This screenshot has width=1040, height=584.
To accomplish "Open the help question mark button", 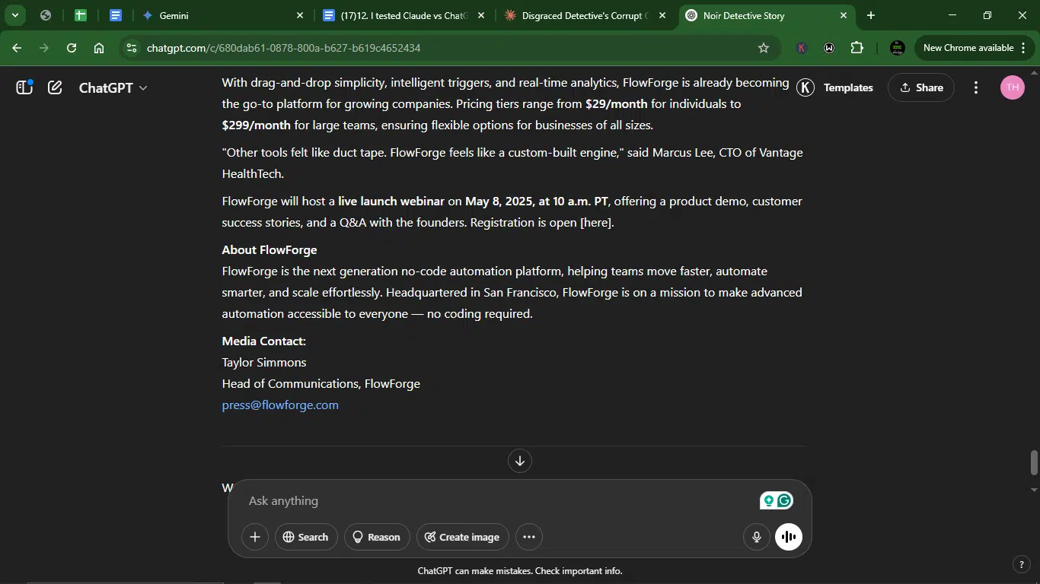I will tap(1022, 564).
